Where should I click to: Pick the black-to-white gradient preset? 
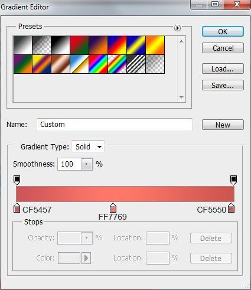tap(60, 45)
